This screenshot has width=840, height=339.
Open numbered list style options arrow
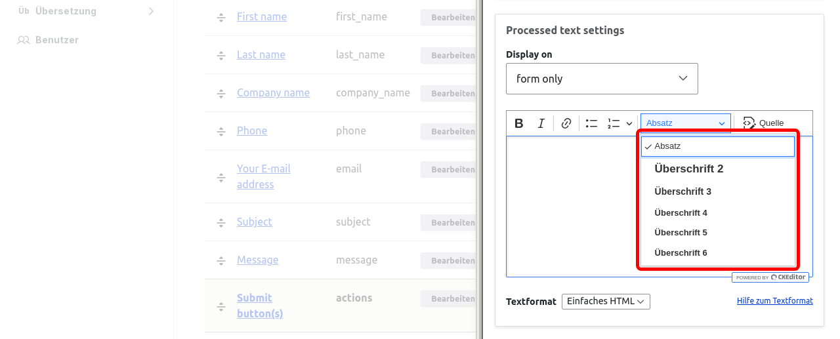point(629,123)
